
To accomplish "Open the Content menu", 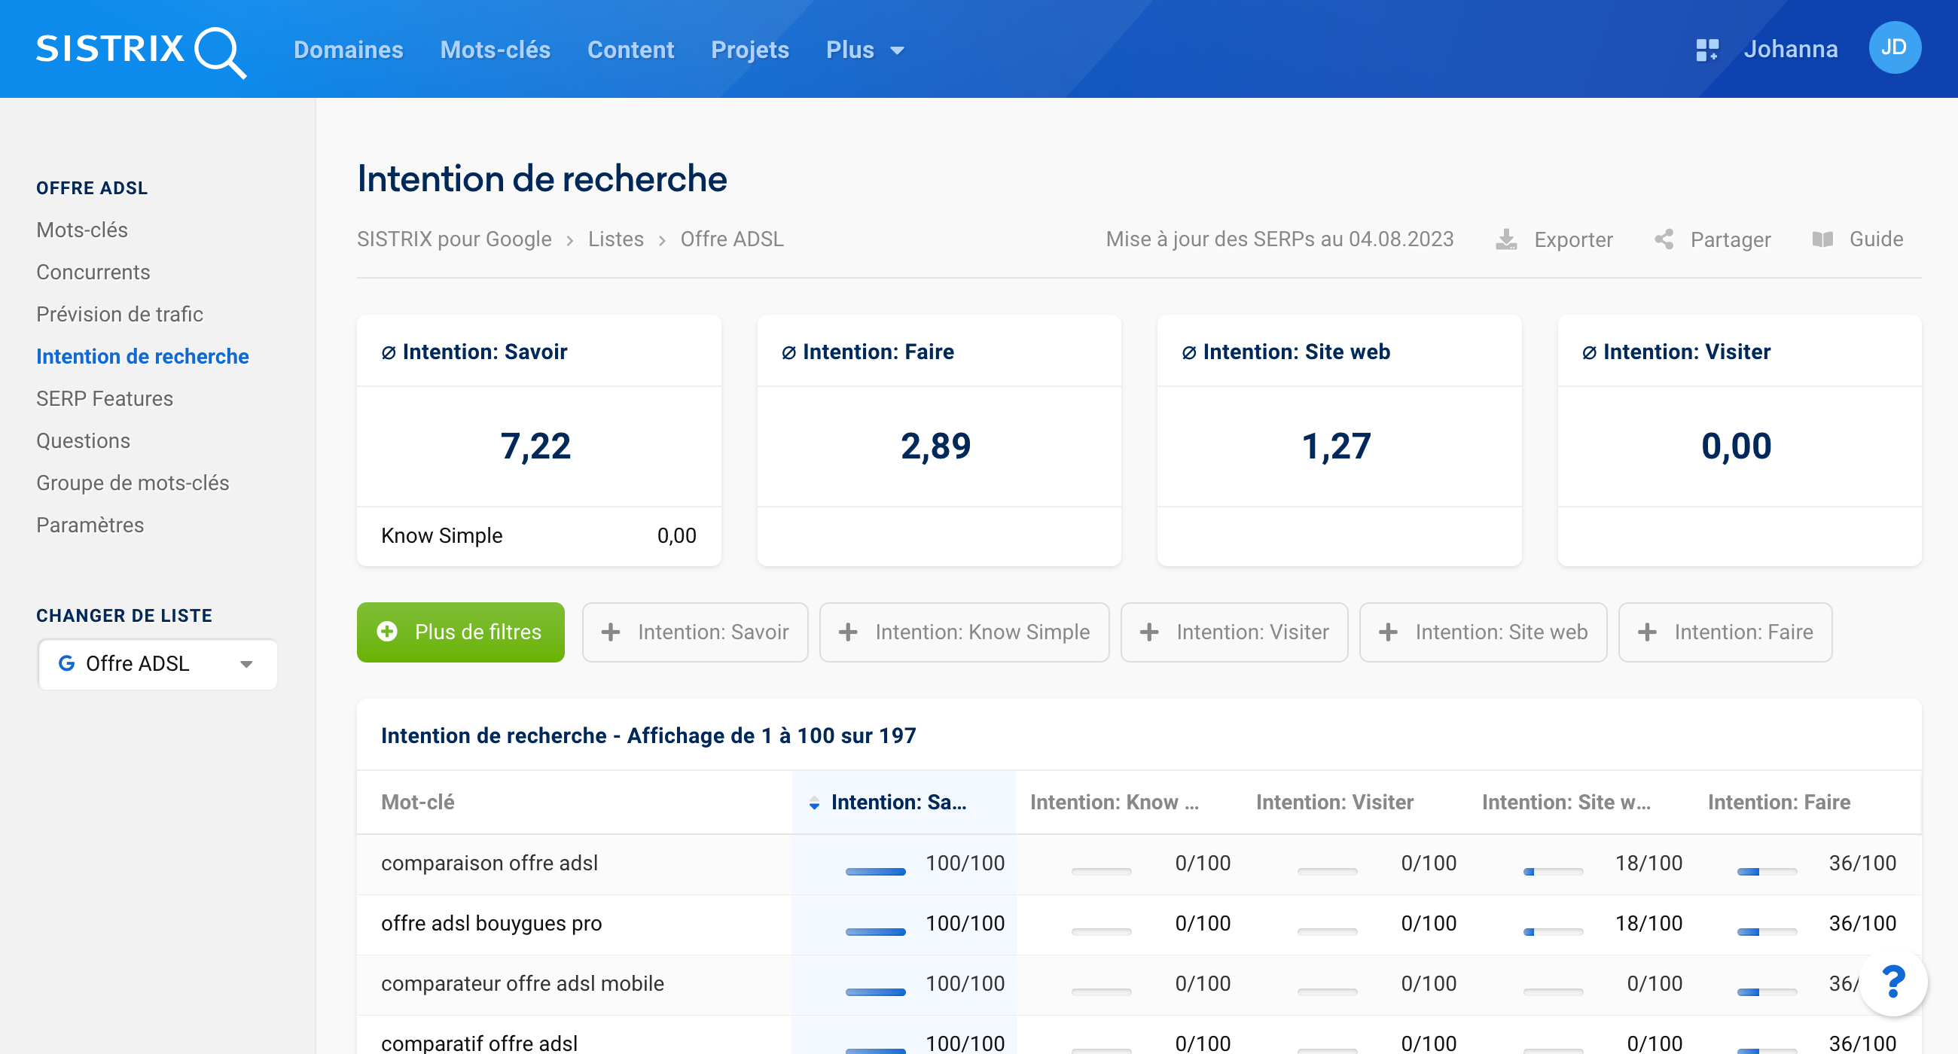I will [630, 50].
